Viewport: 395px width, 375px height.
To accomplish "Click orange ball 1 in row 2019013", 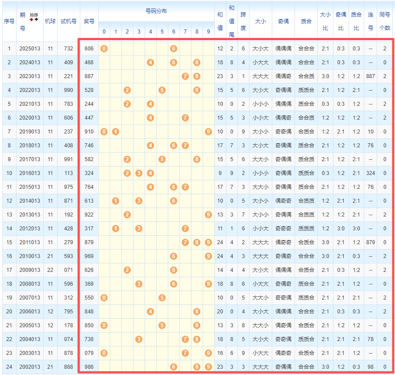I will [x=116, y=132].
